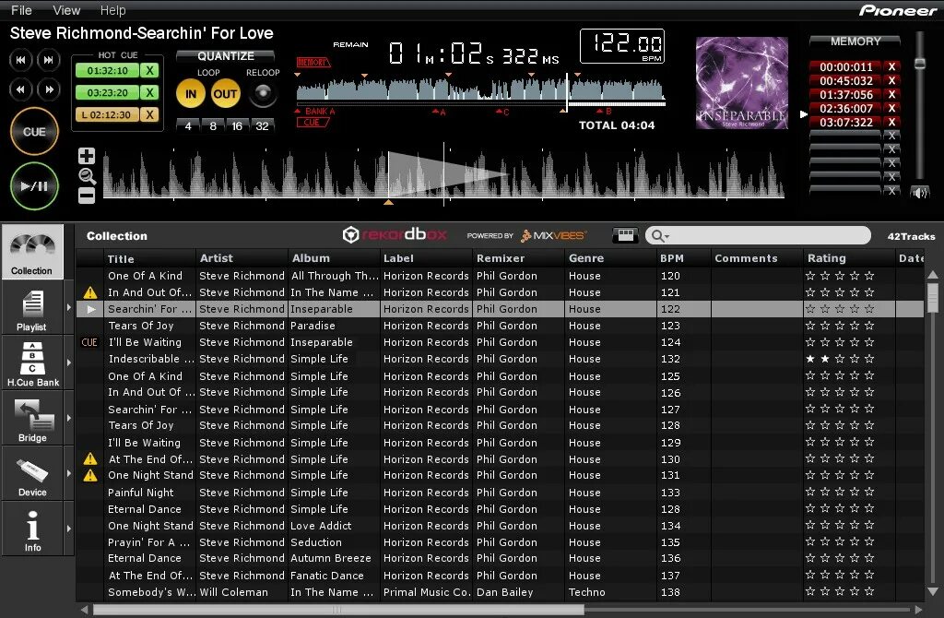Expand the Playlist side arrow
Viewport: 944px width, 618px height.
(x=68, y=308)
